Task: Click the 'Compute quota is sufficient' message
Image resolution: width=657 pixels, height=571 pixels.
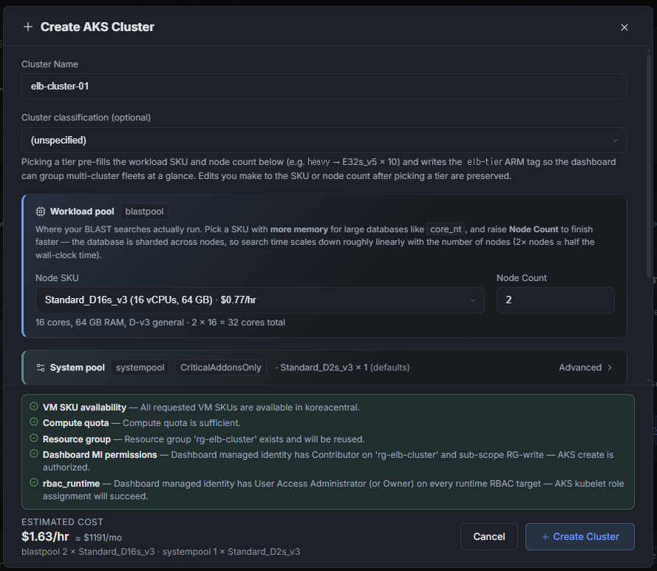Action: click(x=181, y=423)
